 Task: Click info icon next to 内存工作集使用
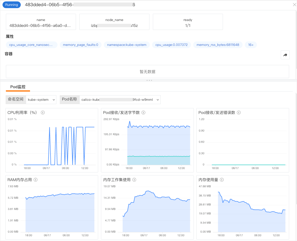134,180
